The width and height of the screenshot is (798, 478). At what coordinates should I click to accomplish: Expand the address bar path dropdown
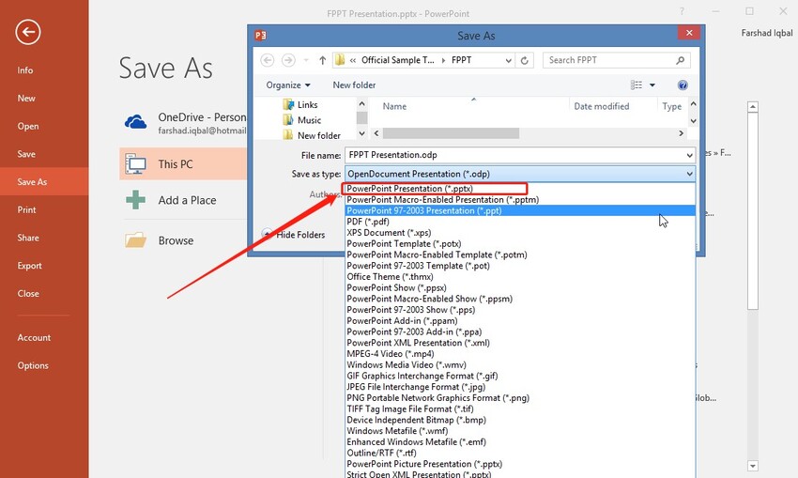(508, 60)
